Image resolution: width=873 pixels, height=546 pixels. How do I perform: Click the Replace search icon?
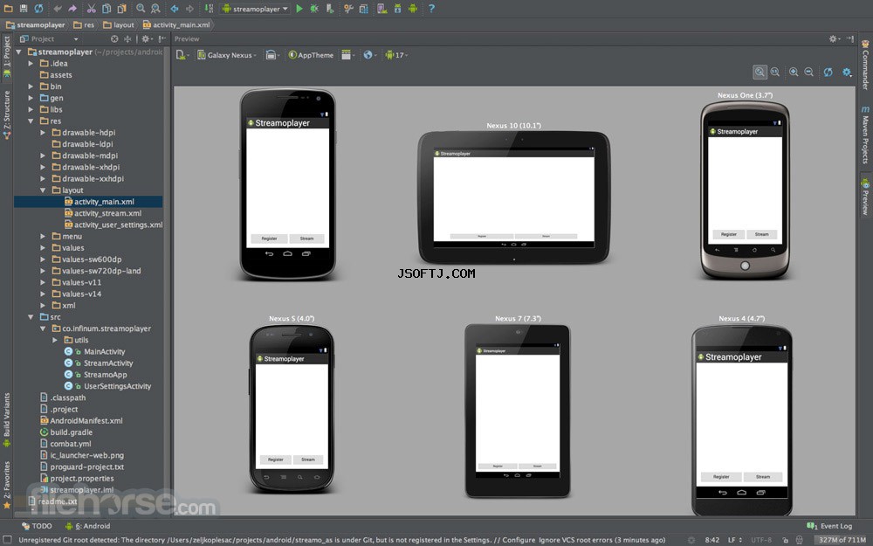point(155,9)
